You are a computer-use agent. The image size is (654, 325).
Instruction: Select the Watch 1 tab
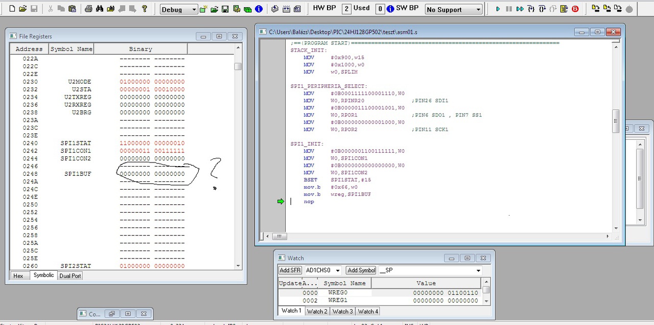tap(292, 311)
